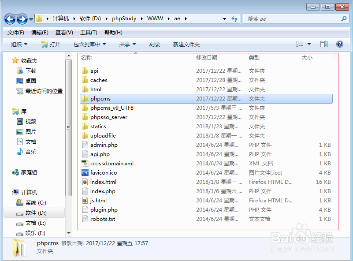Select the api folder icon
Image resolution: width=353 pixels, height=261 pixels.
pyautogui.click(x=85, y=71)
